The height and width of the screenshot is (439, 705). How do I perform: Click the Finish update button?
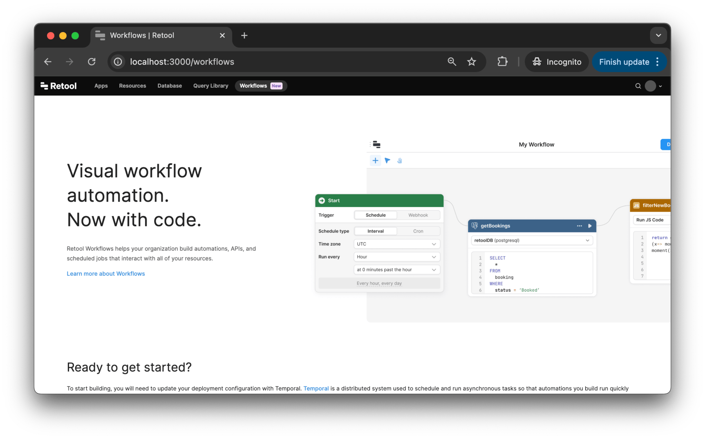pyautogui.click(x=624, y=61)
